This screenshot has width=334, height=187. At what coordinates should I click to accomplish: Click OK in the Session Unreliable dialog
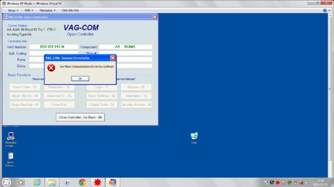pyautogui.click(x=80, y=79)
